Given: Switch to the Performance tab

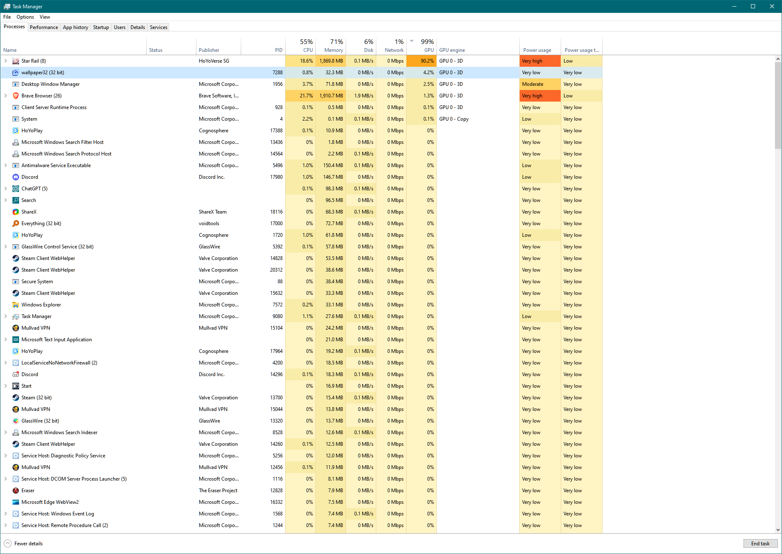Looking at the screenshot, I should 44,27.
